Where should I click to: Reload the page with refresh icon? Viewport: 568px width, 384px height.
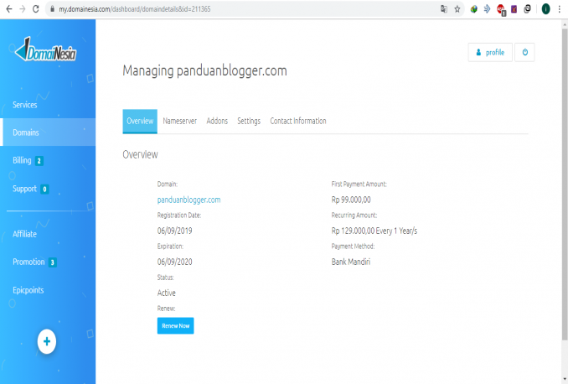[x=35, y=9]
